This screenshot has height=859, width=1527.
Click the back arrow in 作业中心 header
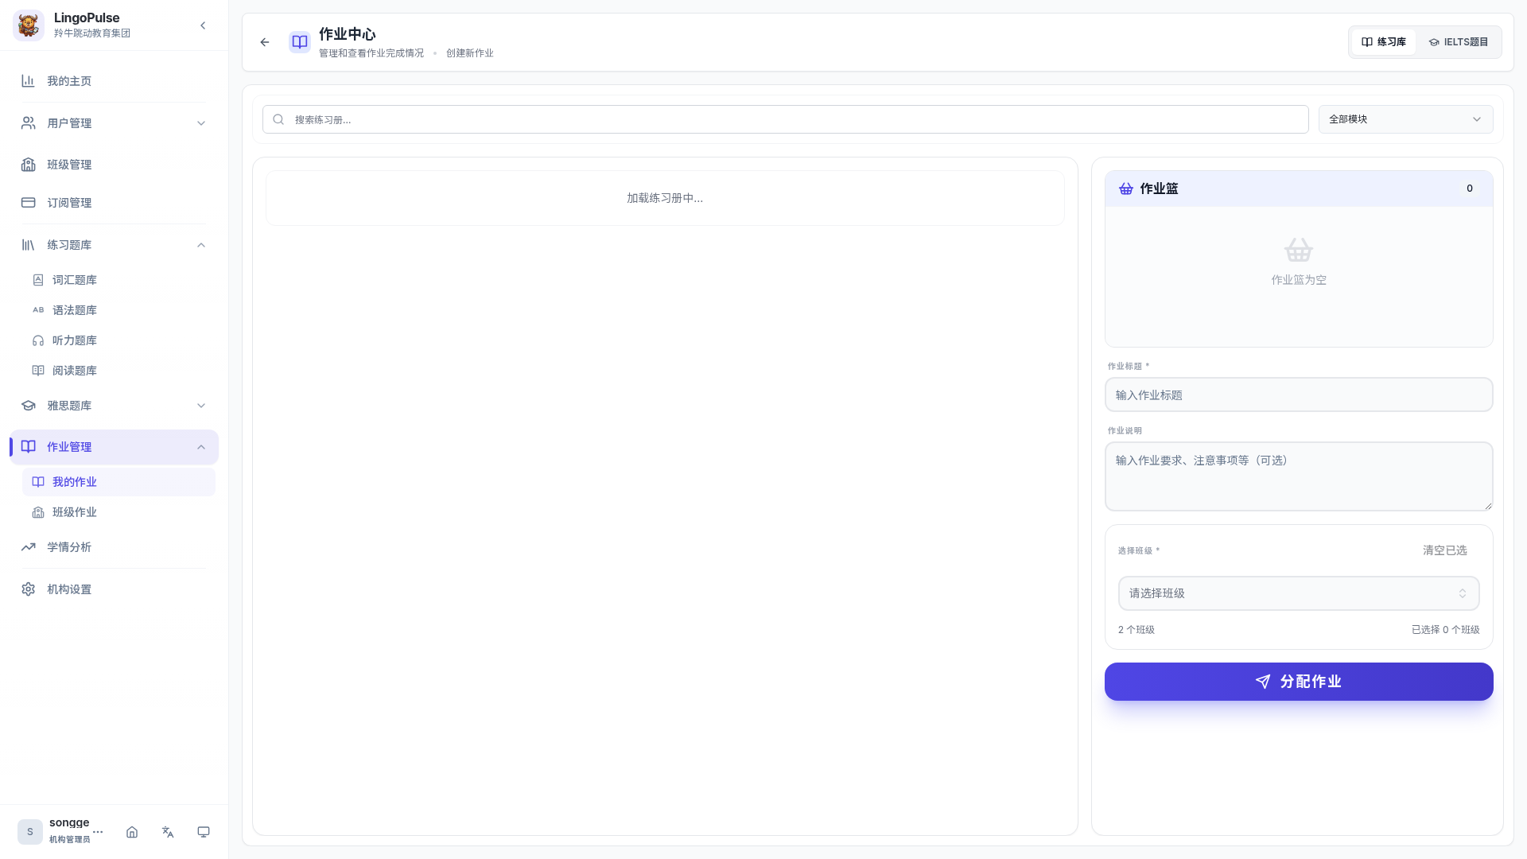click(265, 42)
